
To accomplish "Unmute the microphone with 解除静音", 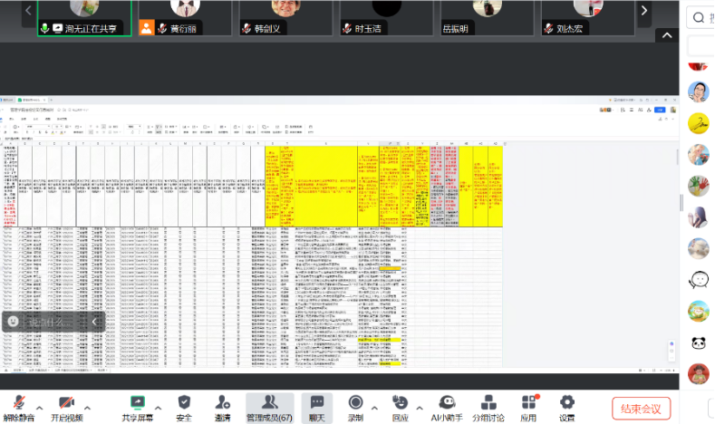I will [17, 406].
